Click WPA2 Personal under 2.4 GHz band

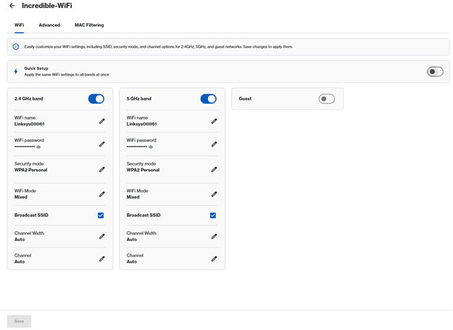point(31,170)
